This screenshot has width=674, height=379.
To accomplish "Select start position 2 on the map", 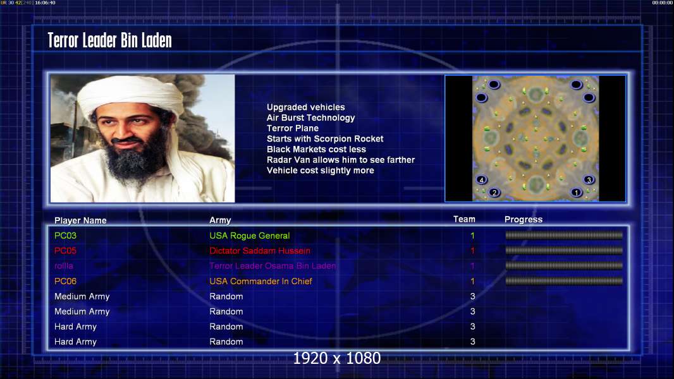I will pos(494,192).
